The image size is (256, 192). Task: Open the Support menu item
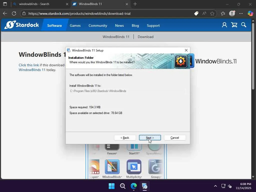(x=153, y=25)
